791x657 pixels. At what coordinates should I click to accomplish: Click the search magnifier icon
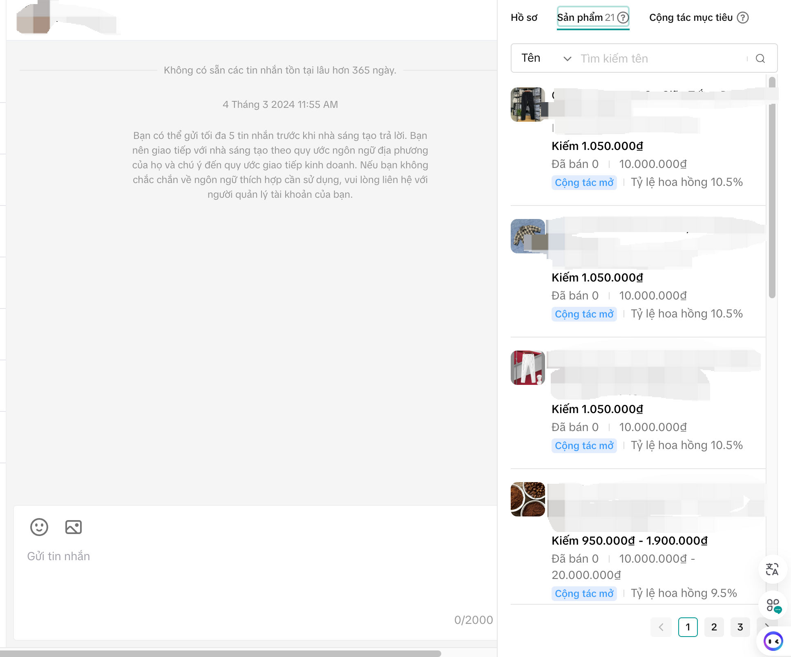[760, 58]
